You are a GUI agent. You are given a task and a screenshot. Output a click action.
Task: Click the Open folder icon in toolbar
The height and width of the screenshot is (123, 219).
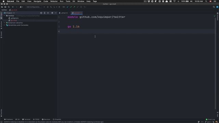tap(2, 7)
